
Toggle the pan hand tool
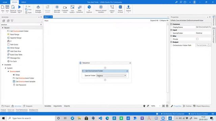pos(144,106)
